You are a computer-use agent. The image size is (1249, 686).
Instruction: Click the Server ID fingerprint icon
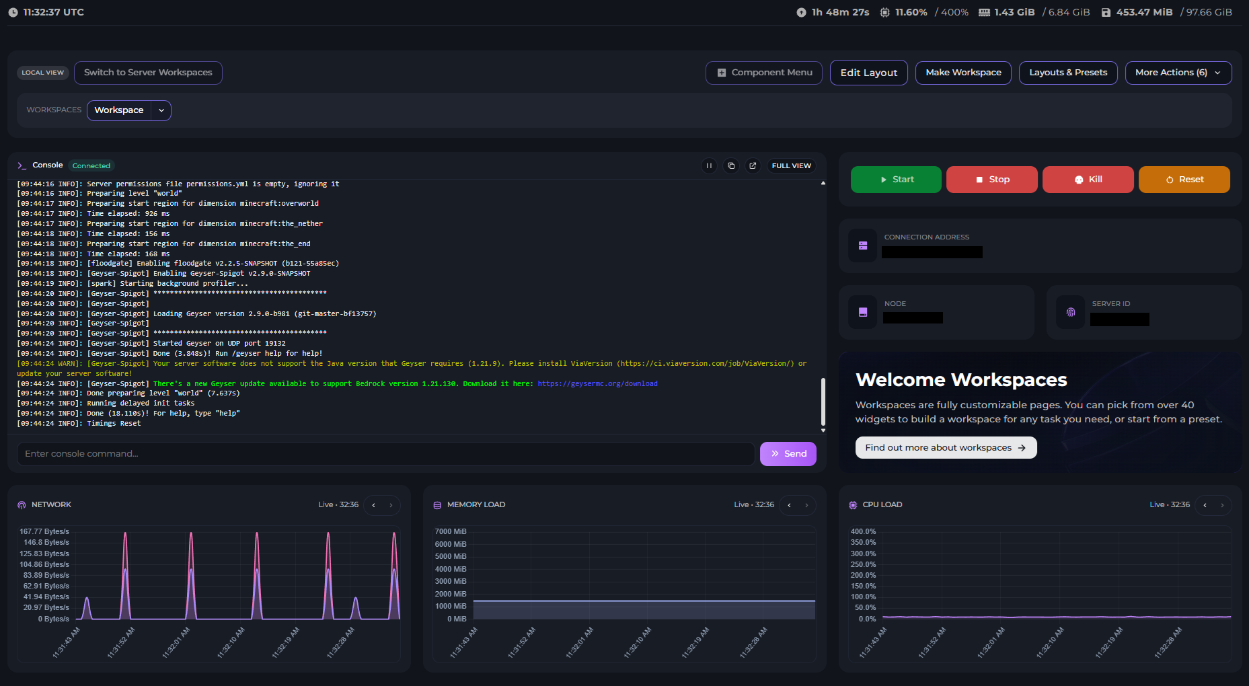point(1071,312)
